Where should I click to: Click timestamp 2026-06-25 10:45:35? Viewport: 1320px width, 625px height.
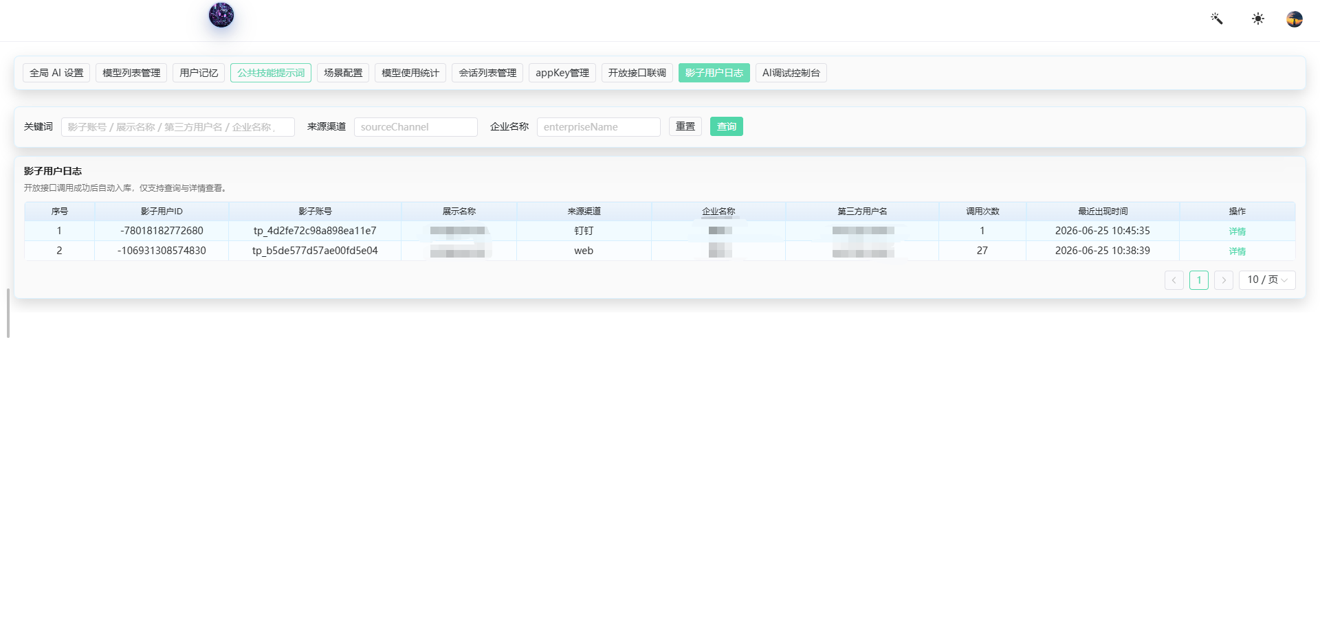coord(1103,231)
